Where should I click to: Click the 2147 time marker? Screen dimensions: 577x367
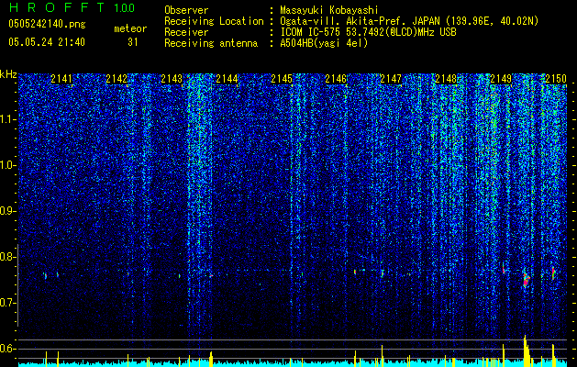[x=391, y=79]
